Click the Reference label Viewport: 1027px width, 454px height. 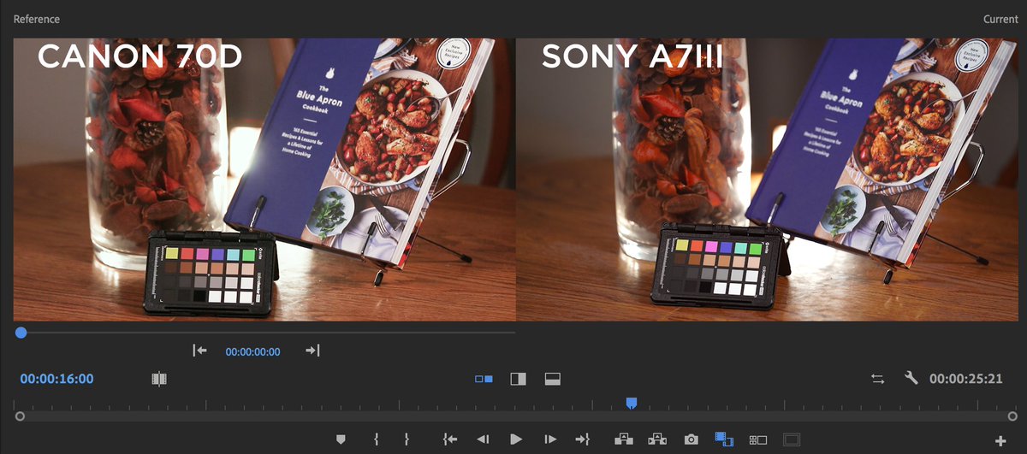[37, 19]
